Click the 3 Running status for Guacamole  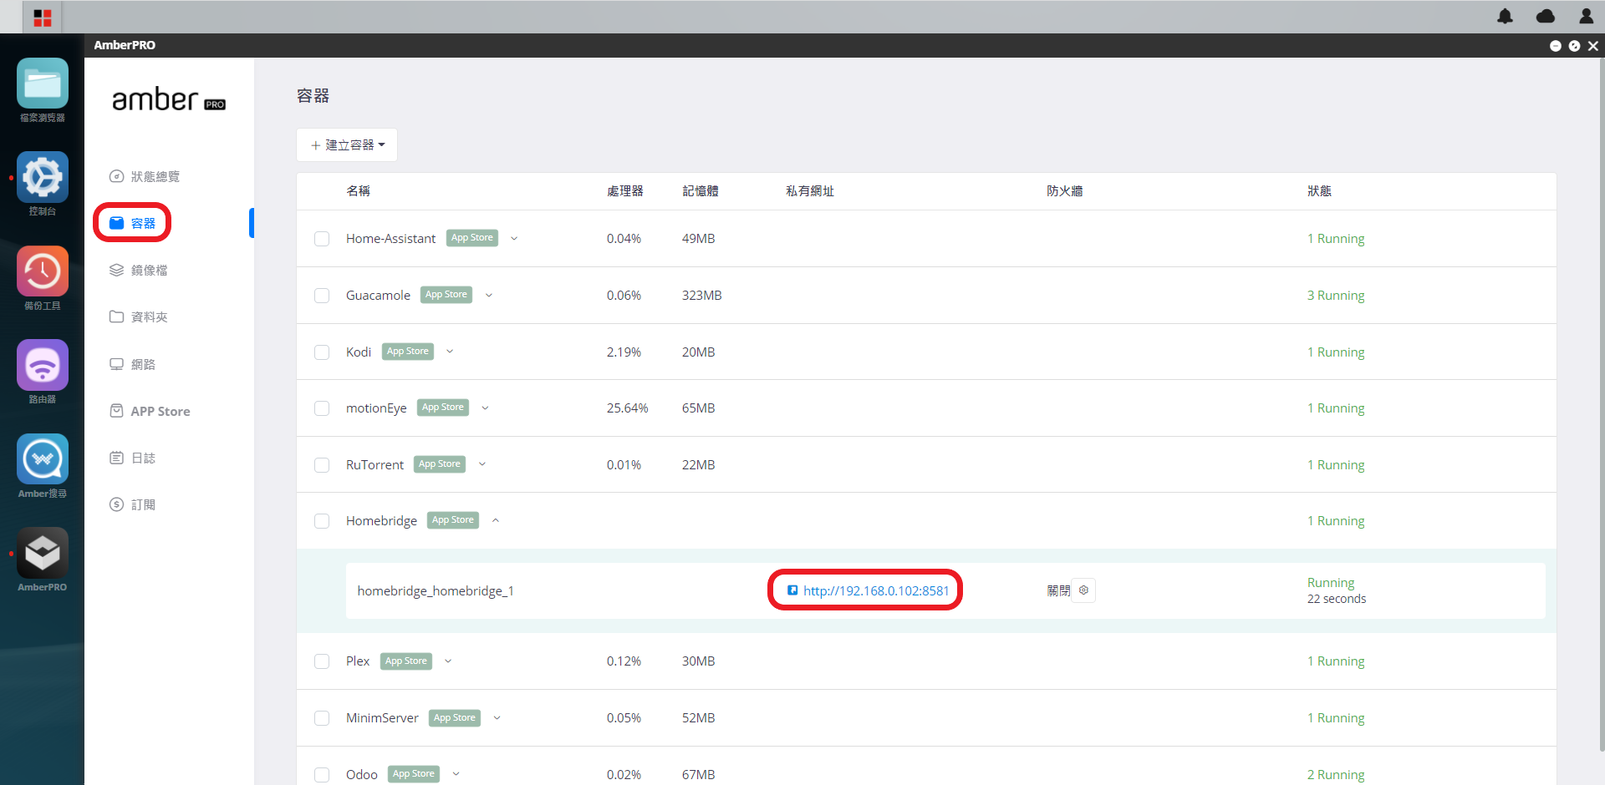tap(1336, 295)
